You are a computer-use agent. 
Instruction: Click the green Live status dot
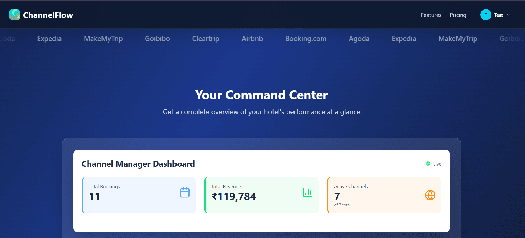click(x=428, y=164)
